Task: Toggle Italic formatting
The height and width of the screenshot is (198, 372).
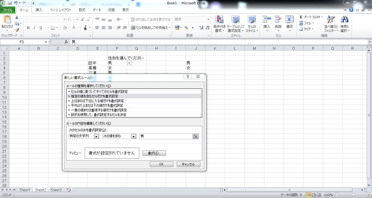Action: click(x=34, y=28)
